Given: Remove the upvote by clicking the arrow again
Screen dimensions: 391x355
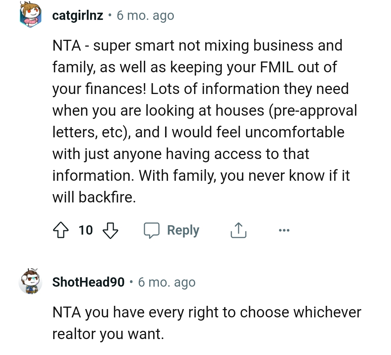Looking at the screenshot, I should click(x=61, y=230).
